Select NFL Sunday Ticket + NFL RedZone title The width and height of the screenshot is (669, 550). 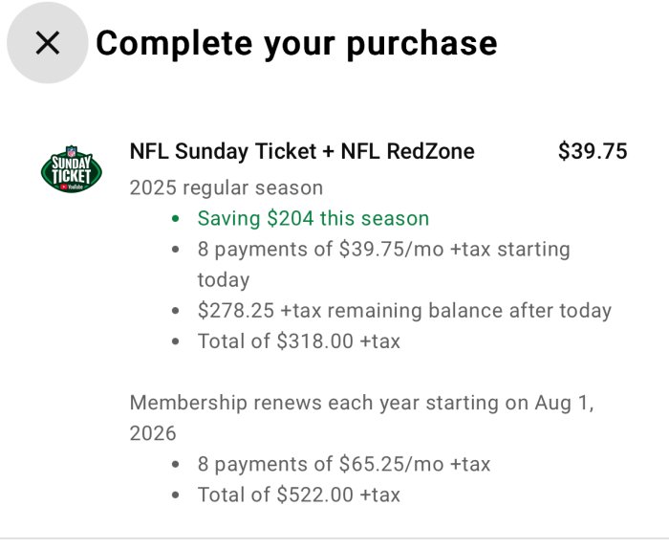click(x=302, y=151)
